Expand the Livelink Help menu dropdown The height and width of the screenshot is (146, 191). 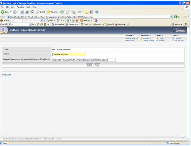point(175,35)
